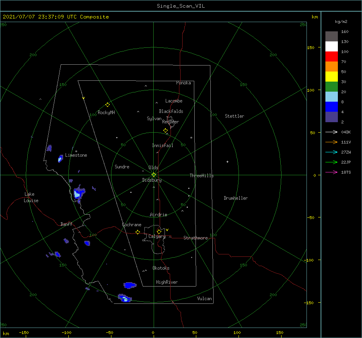This screenshot has width=362, height=338.
Task: Click the Innisfail town label
Action: pos(162,145)
